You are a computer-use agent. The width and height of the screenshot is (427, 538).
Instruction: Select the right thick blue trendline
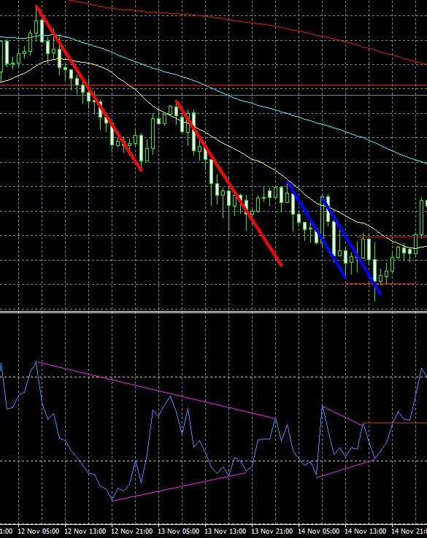(x=352, y=246)
